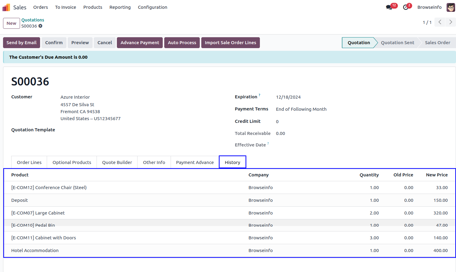This screenshot has height=272, width=456.
Task: Click the Sales app logo icon
Action: click(6, 7)
